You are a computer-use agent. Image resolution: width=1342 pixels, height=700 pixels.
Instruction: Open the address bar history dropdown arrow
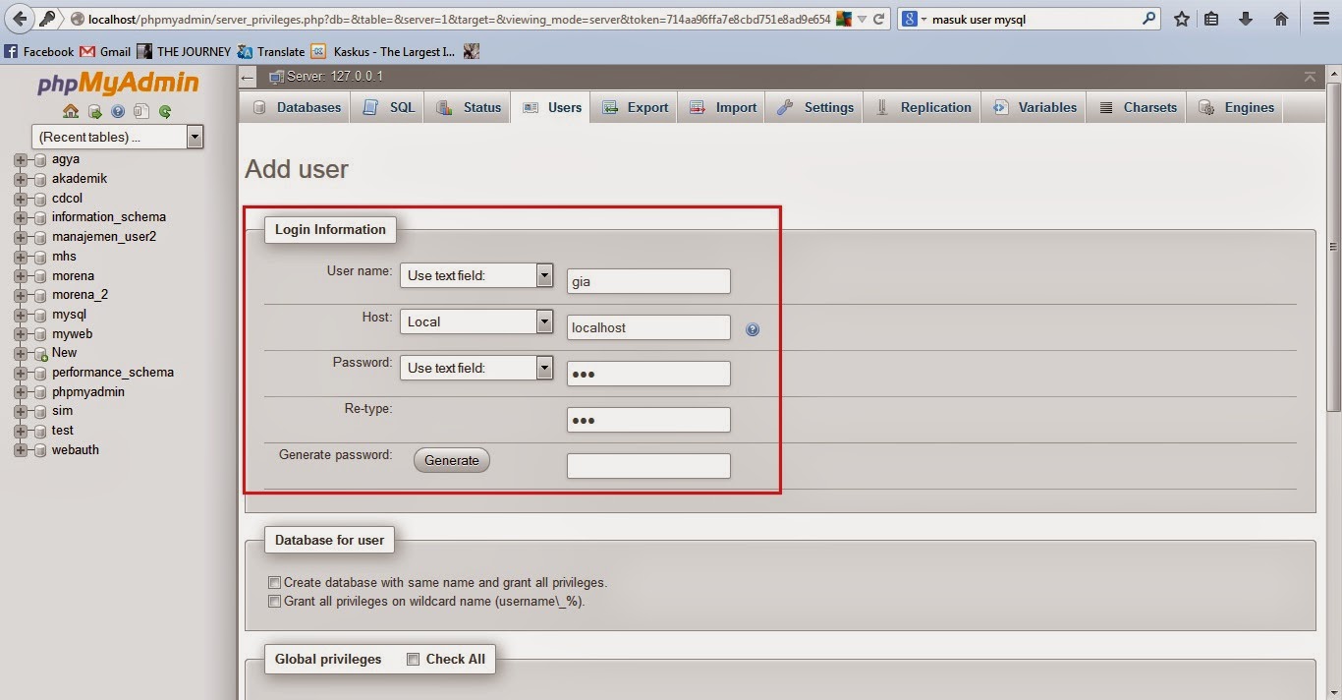(862, 19)
